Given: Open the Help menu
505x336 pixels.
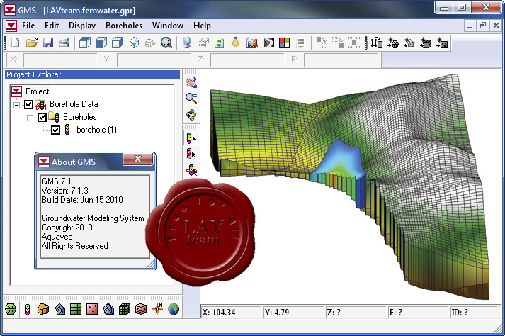Looking at the screenshot, I should [202, 26].
